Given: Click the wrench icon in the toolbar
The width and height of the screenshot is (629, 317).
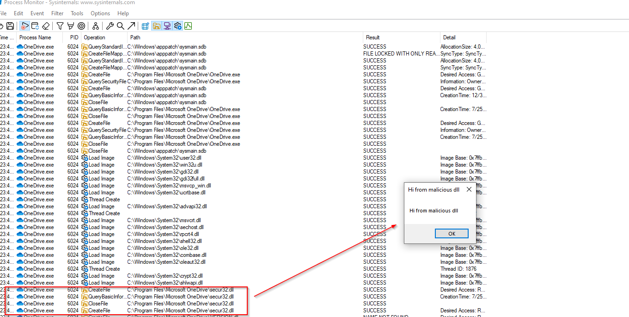Looking at the screenshot, I should (110, 26).
